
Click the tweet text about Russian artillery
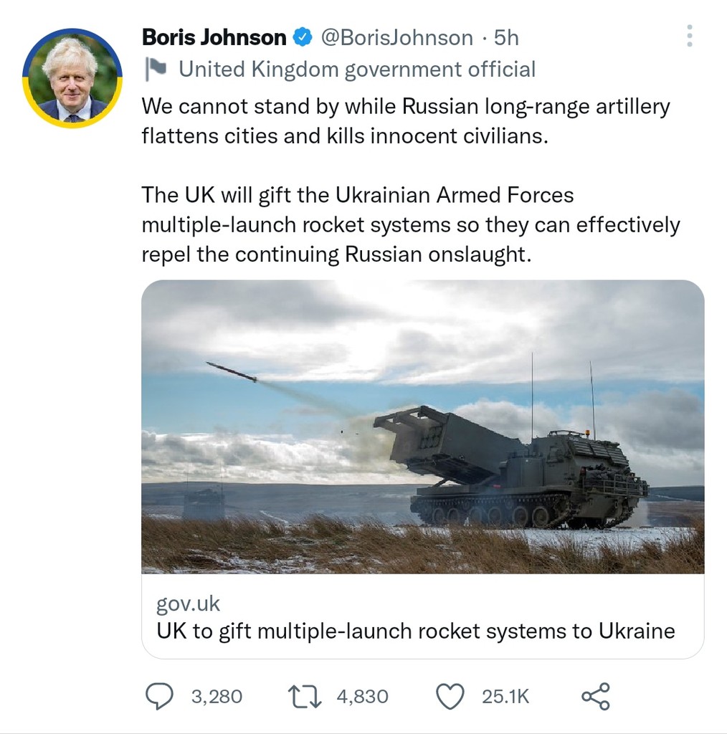[x=405, y=120]
